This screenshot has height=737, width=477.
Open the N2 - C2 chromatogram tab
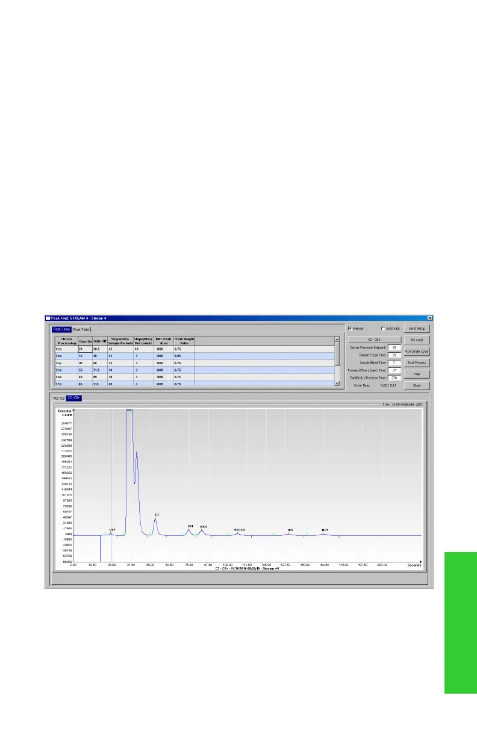pos(59,398)
